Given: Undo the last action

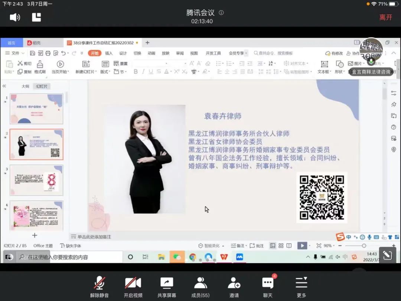Looking at the screenshot, I should click(63, 53).
